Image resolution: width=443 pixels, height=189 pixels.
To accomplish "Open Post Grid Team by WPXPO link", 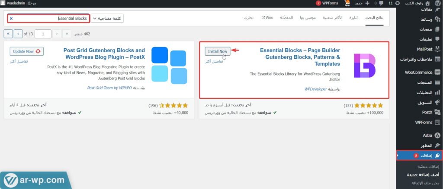I will click(x=109, y=88).
